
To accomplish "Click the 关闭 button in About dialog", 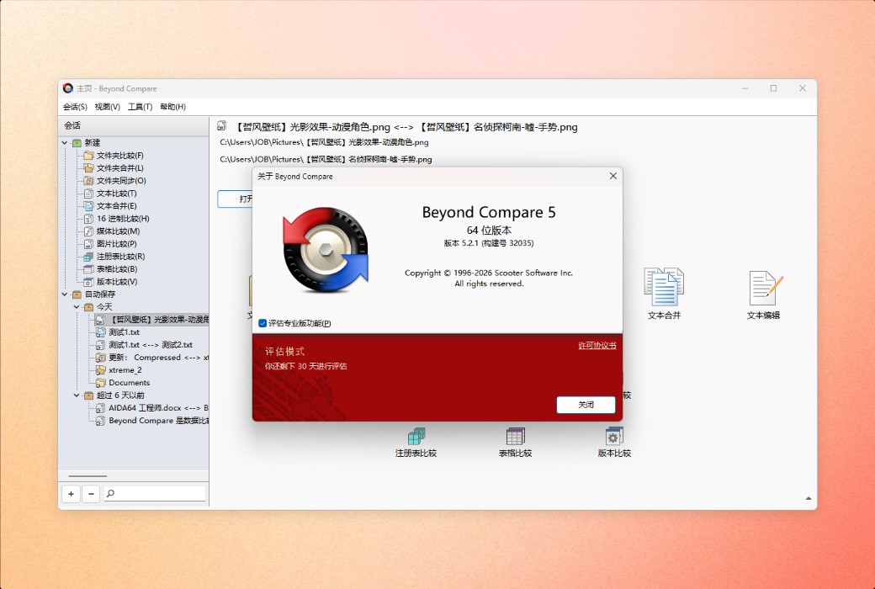I will click(586, 405).
